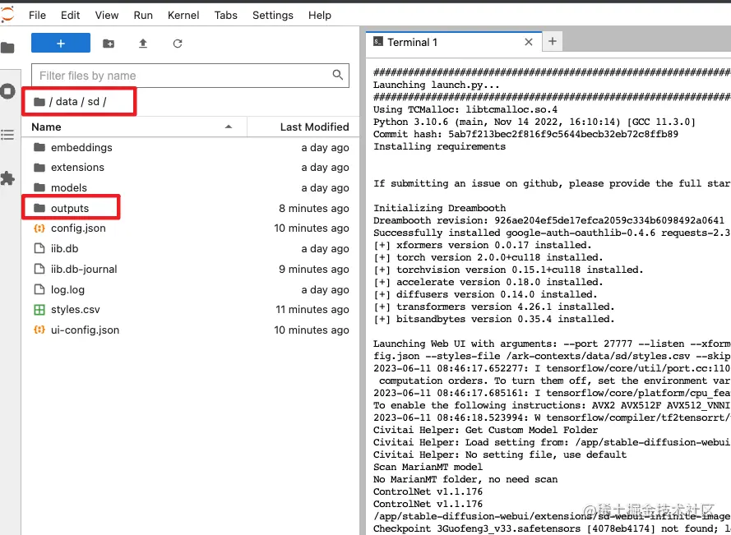Click the iib.db-journal file icon
The image size is (731, 535).
coord(39,269)
